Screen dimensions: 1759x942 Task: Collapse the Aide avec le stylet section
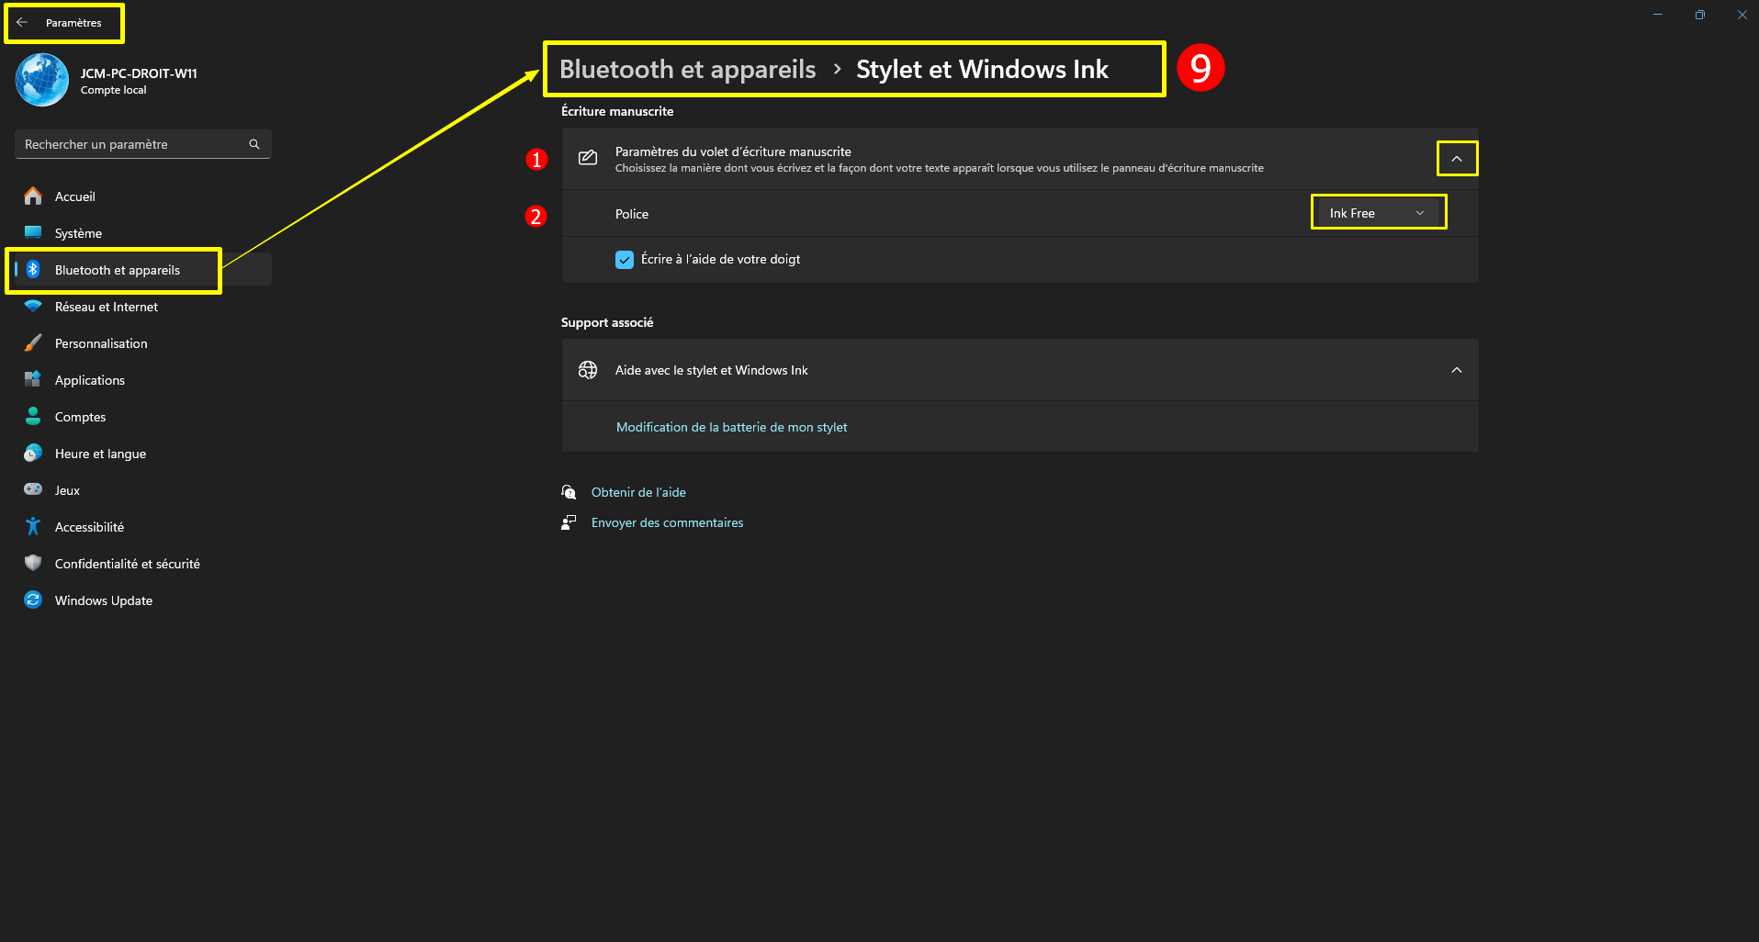(x=1457, y=370)
